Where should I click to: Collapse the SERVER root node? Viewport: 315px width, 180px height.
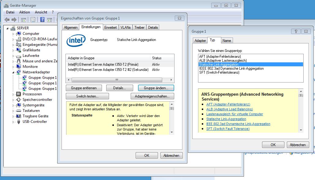point(8,28)
